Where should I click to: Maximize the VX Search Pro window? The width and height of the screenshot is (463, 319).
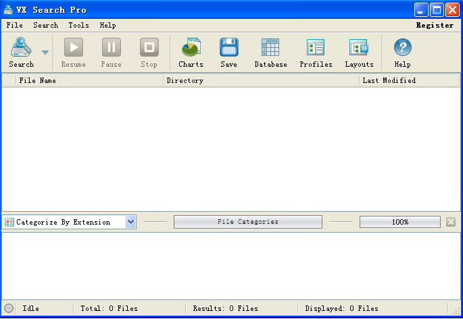click(x=437, y=9)
